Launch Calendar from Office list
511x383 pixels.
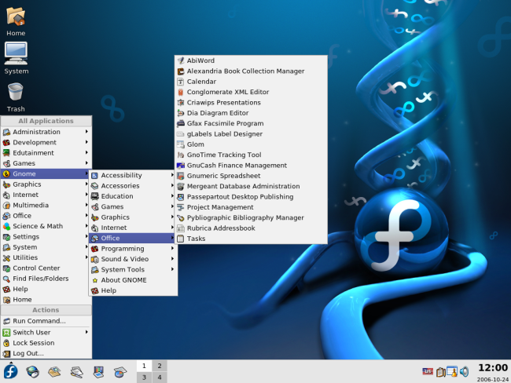[251, 82]
